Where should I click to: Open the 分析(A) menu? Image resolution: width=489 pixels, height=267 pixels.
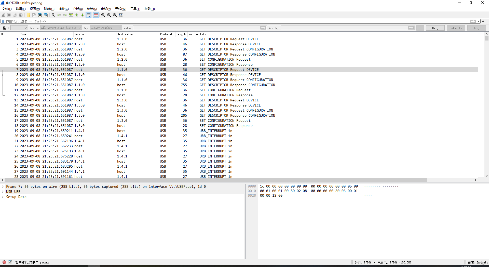point(78,9)
